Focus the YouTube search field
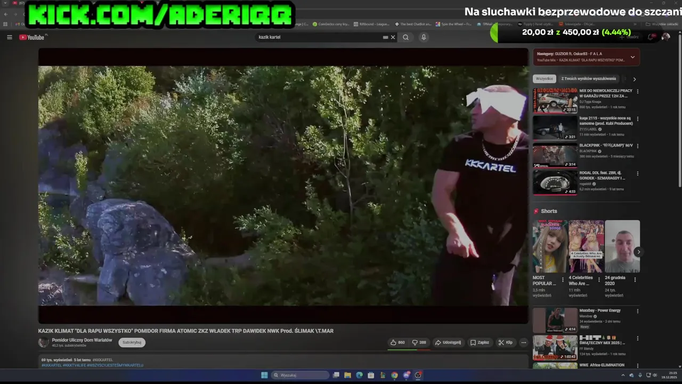This screenshot has width=682, height=384. click(320, 37)
